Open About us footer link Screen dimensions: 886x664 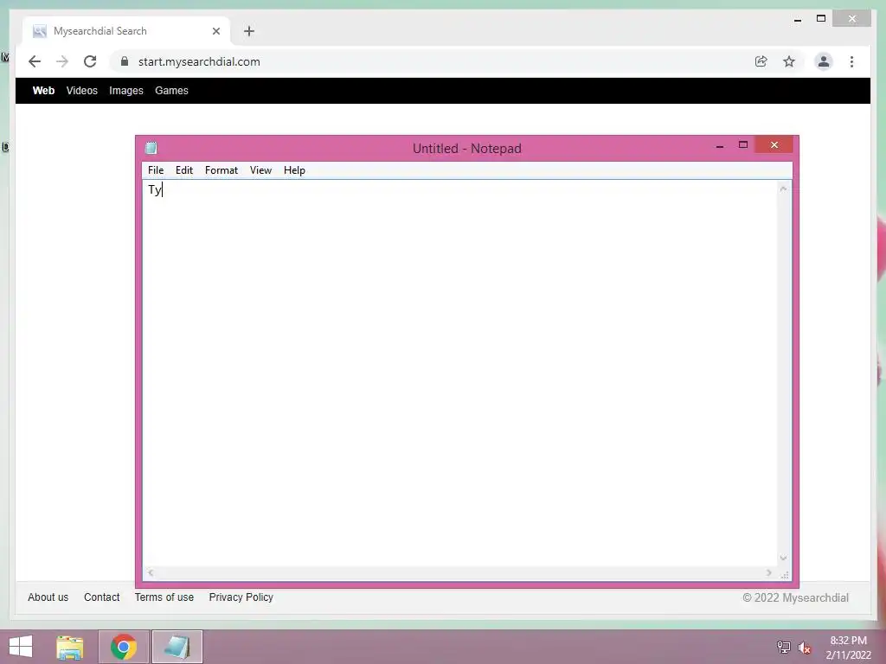point(48,597)
